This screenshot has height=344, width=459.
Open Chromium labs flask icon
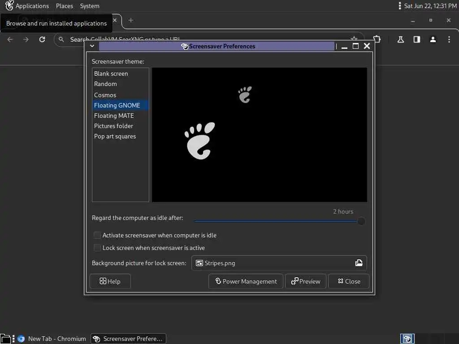[x=401, y=39]
